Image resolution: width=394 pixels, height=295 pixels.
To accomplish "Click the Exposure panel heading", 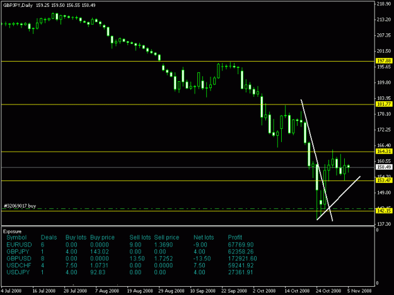I will [x=12, y=231].
